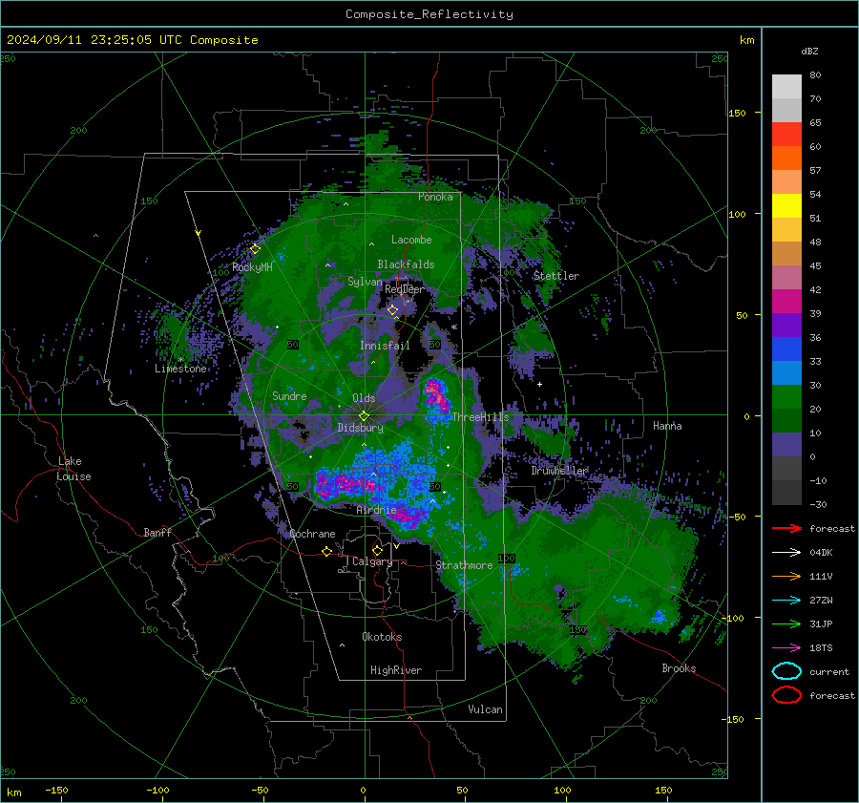
Task: Click the Didsbury city label
Action: point(361,428)
